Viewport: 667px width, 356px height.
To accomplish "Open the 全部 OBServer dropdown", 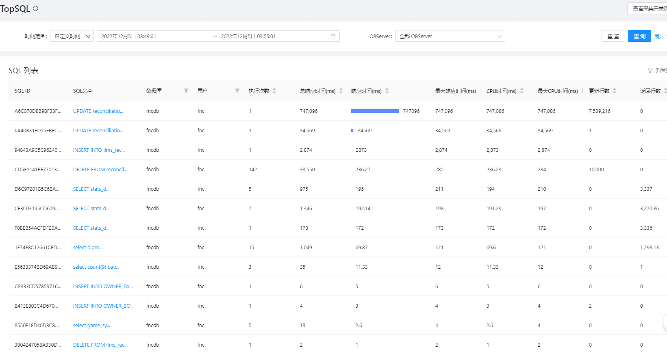I will (x=450, y=36).
